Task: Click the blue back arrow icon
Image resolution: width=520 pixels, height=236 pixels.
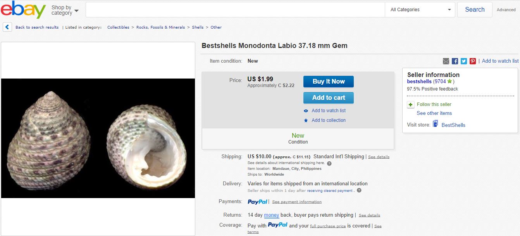Action: 7,27
